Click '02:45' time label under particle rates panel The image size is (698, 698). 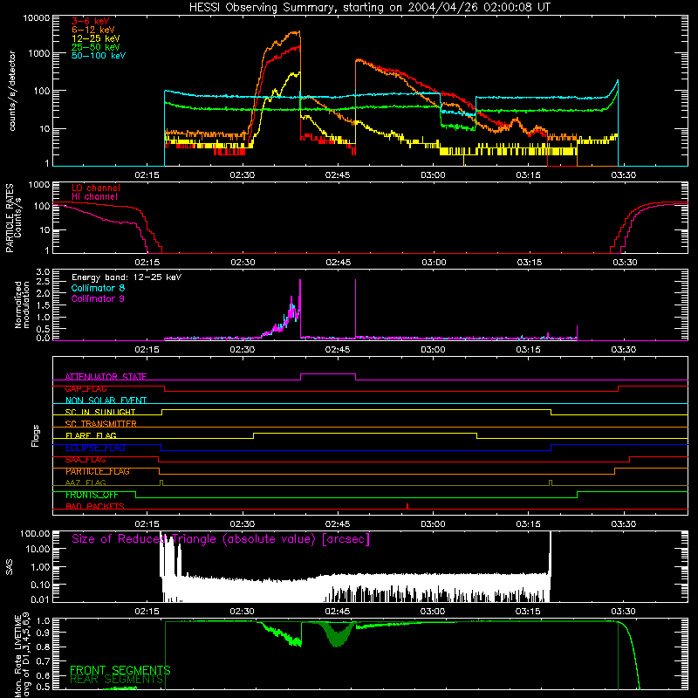(x=338, y=263)
